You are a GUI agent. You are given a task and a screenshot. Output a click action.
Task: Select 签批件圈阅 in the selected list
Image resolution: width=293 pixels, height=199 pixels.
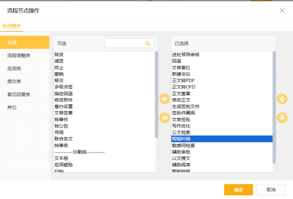[222, 113]
